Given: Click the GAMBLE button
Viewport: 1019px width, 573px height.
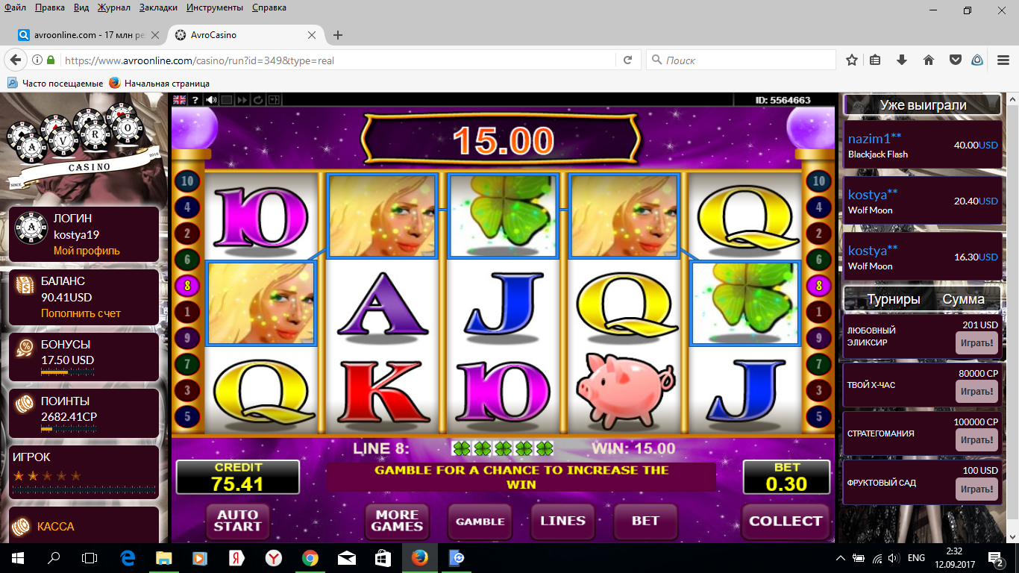Looking at the screenshot, I should (x=480, y=522).
